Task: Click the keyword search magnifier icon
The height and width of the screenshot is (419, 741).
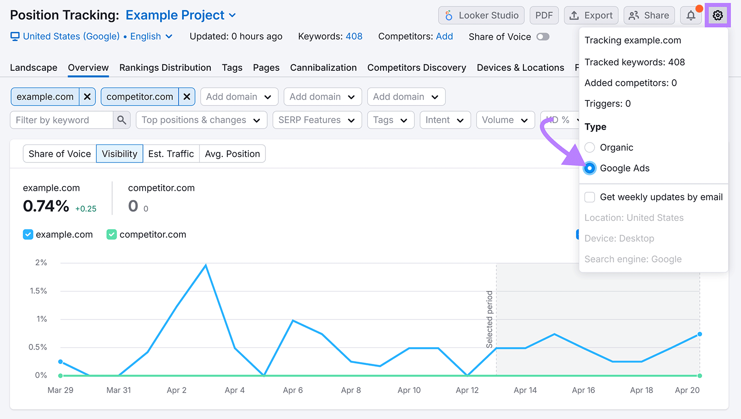Action: pos(122,120)
